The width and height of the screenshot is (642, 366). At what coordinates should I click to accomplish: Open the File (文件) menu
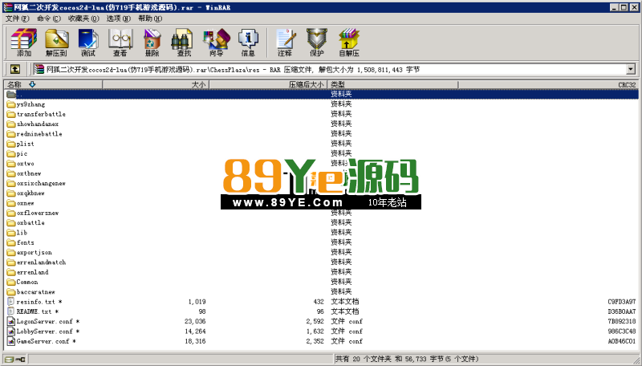[17, 18]
